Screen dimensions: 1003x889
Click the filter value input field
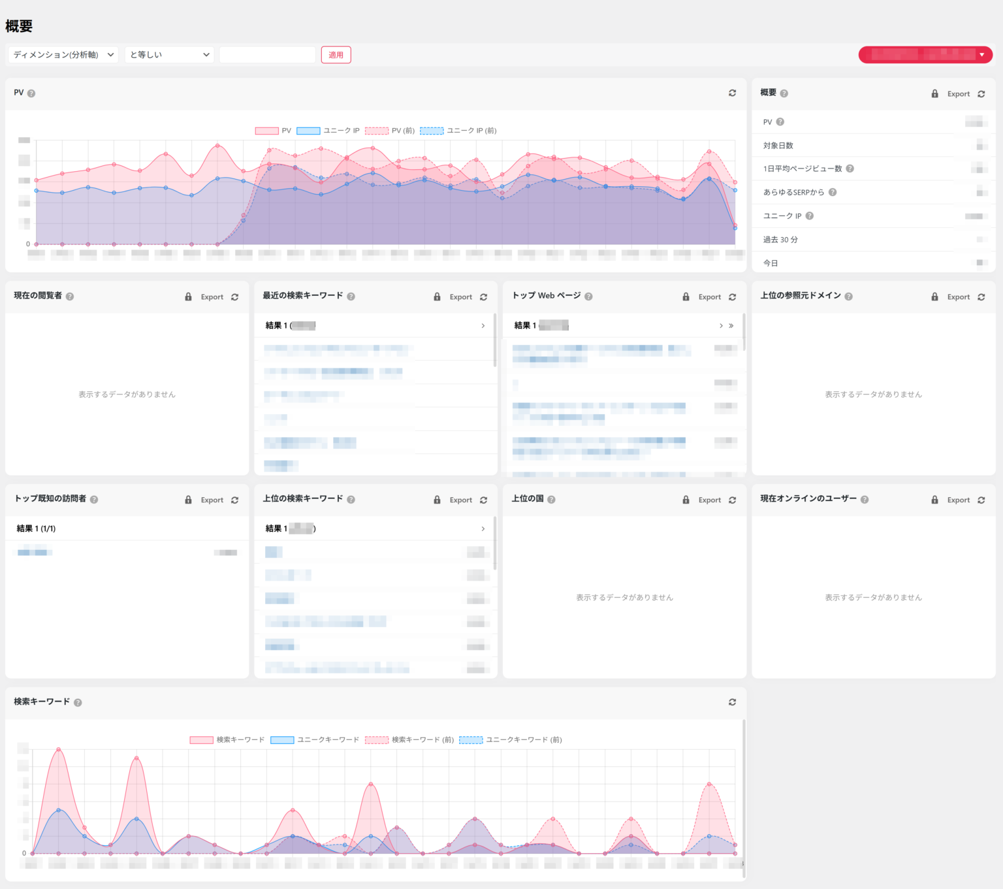point(266,55)
